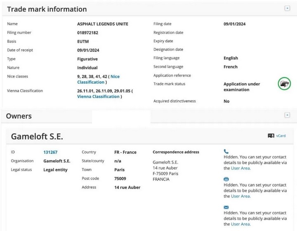Click the Gameloft S.E. owner heading
This screenshot has width=297, height=231.
(x=37, y=137)
